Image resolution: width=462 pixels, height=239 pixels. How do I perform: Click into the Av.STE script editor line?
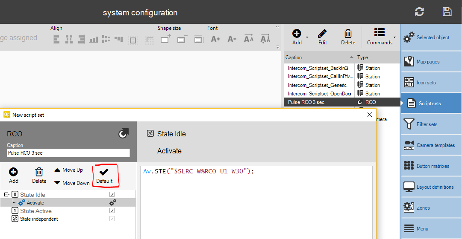point(199,171)
